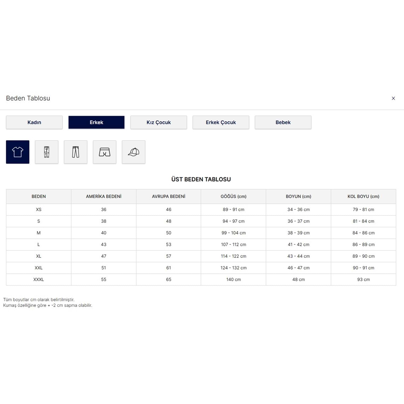
Task: Click the 99 - 104 cm chest cell
Action: (234, 233)
